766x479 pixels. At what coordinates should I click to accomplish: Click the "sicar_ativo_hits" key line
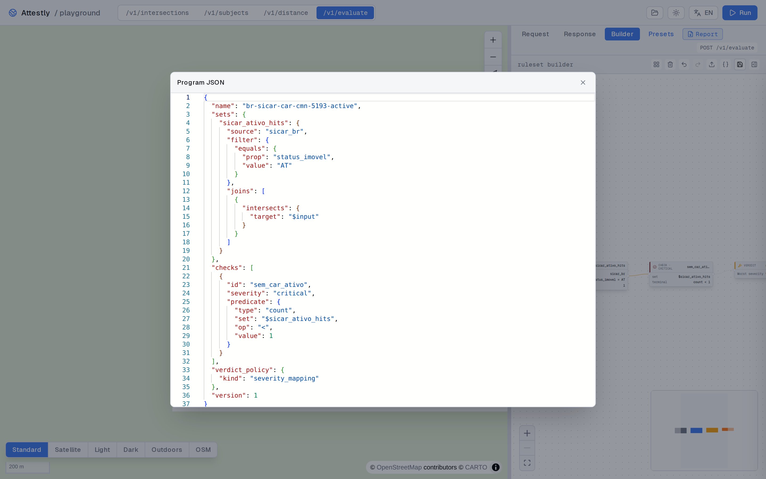tap(259, 123)
